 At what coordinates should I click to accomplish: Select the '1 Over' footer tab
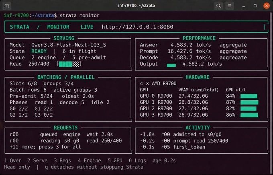coord(13,161)
